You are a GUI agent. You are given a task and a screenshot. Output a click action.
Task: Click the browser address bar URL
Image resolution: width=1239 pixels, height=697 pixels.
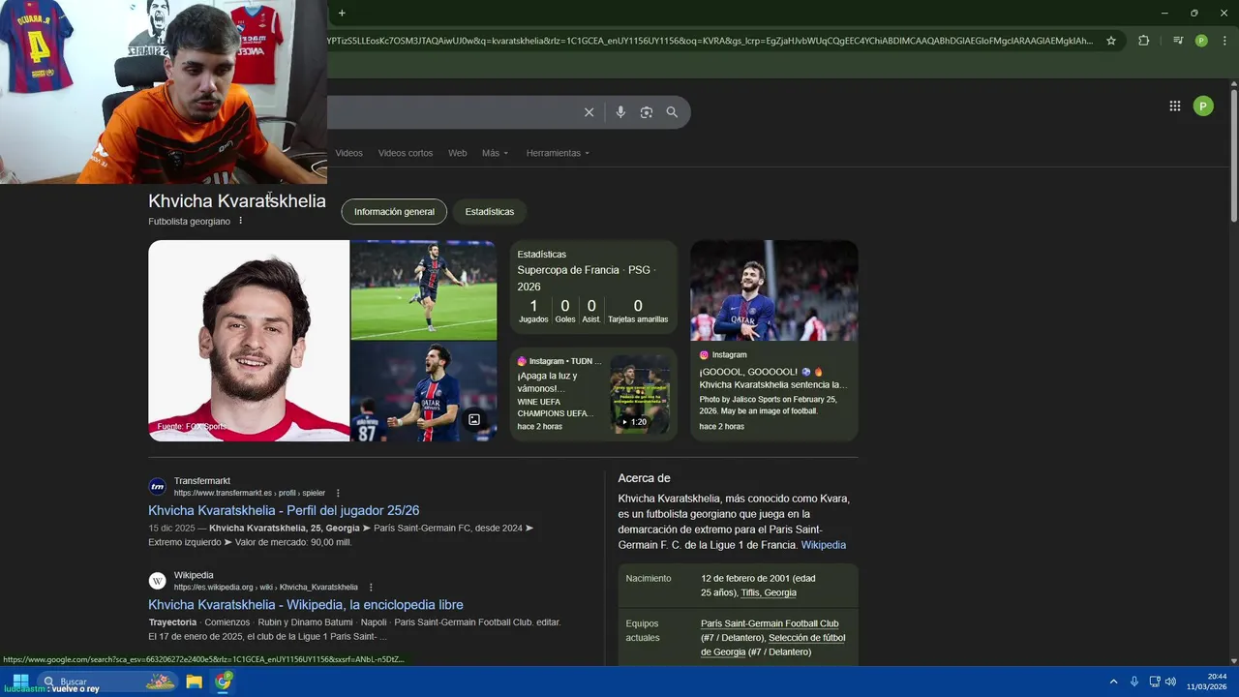[711, 41]
